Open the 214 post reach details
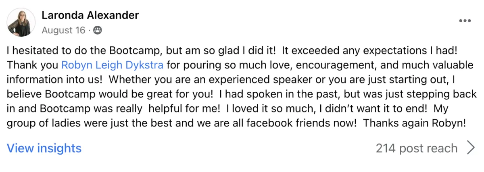The width and height of the screenshot is (484, 172). tap(416, 148)
